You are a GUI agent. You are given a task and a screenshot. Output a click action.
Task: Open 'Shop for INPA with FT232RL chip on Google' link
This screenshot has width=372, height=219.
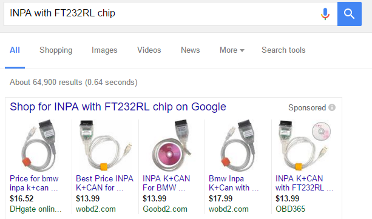coord(118,107)
